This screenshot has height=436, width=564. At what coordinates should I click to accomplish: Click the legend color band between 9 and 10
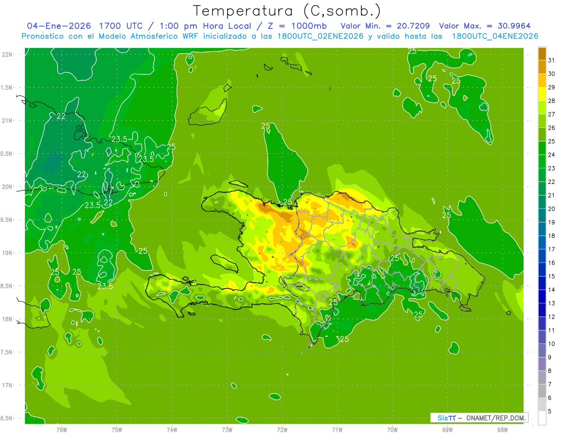[x=542, y=350]
